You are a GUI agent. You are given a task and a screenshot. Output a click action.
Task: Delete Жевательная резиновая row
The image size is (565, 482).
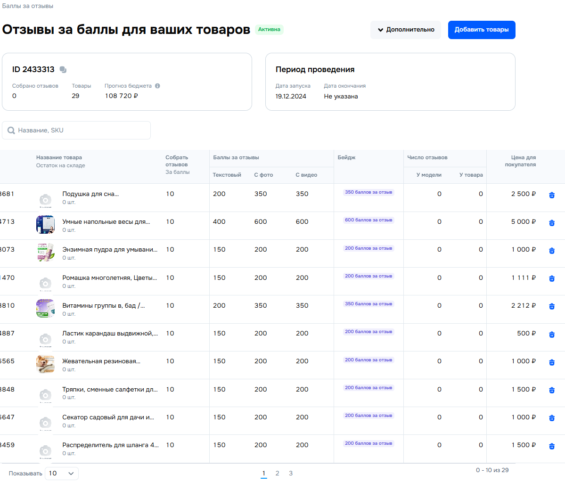tap(552, 362)
